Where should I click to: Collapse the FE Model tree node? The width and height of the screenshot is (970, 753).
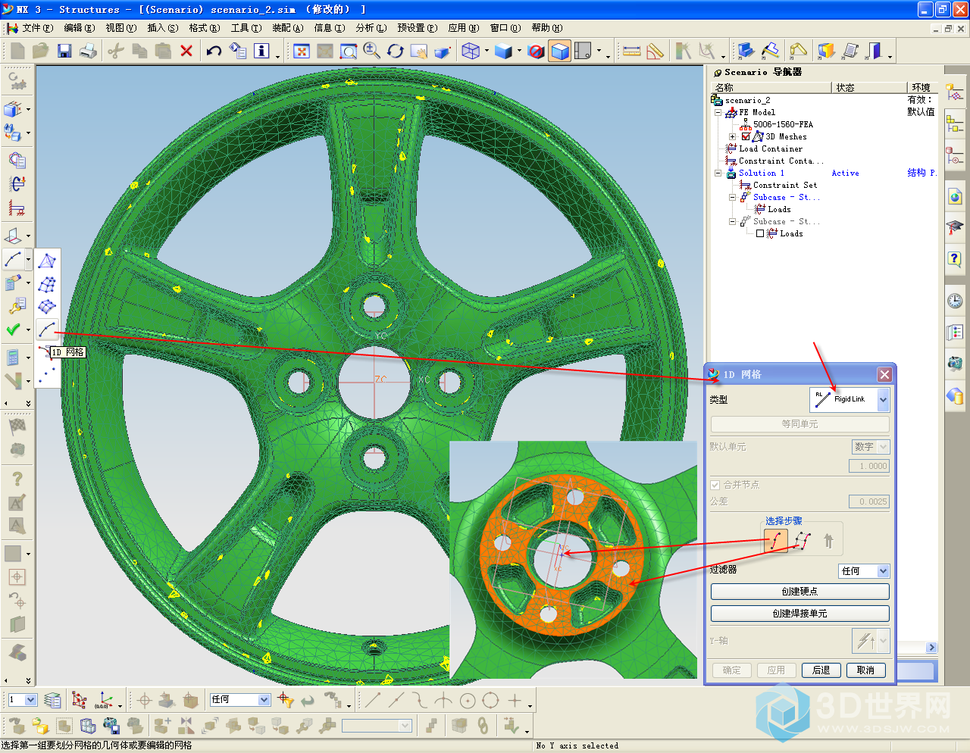[x=718, y=112]
